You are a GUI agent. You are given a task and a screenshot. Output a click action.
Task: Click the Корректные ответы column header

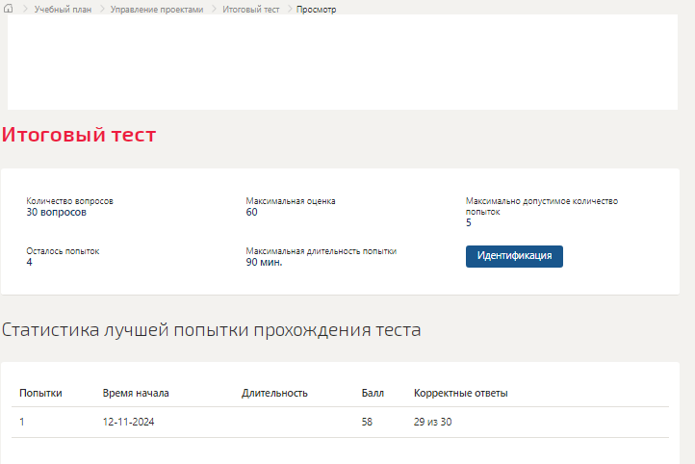(460, 393)
